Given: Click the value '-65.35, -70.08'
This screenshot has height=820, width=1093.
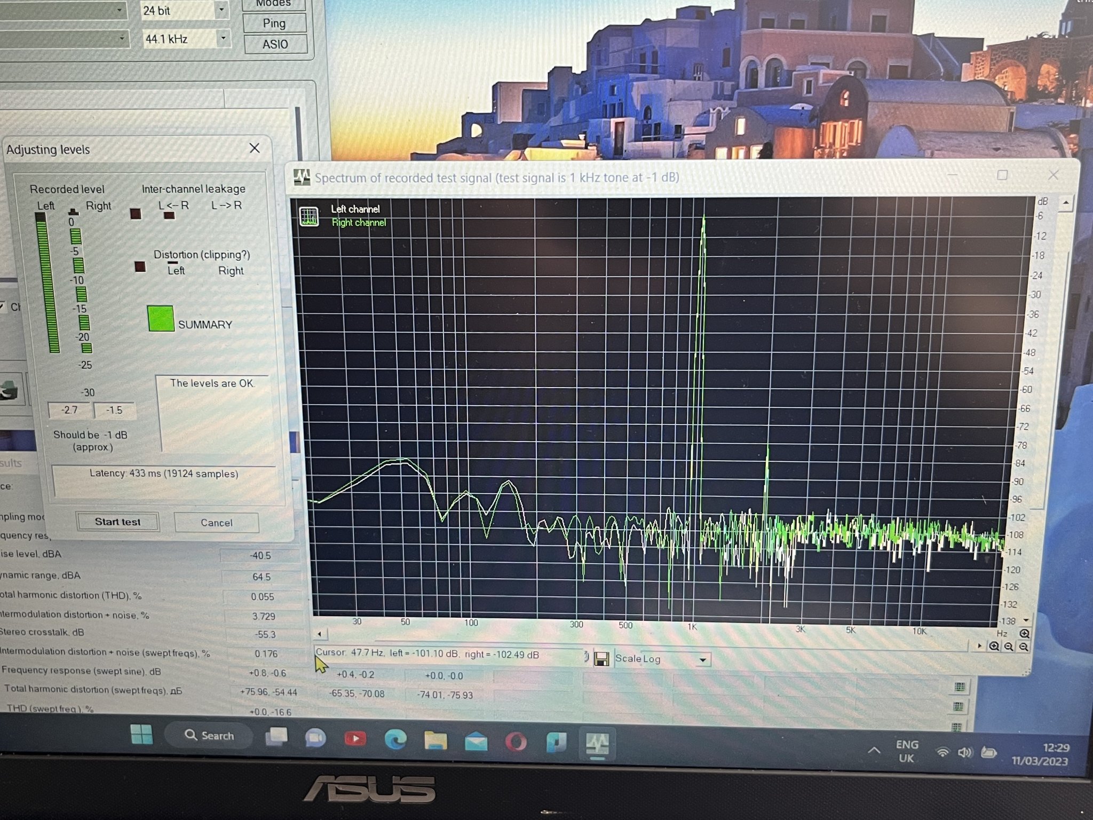Looking at the screenshot, I should 357,693.
